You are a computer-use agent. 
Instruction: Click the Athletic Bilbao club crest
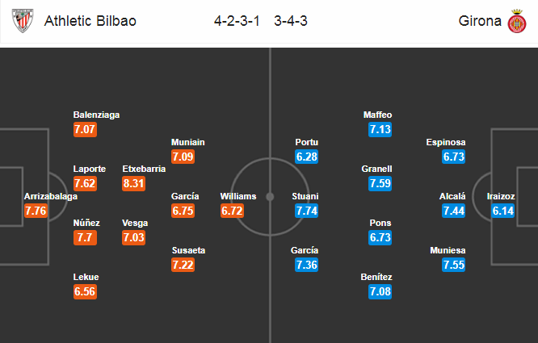pos(23,20)
